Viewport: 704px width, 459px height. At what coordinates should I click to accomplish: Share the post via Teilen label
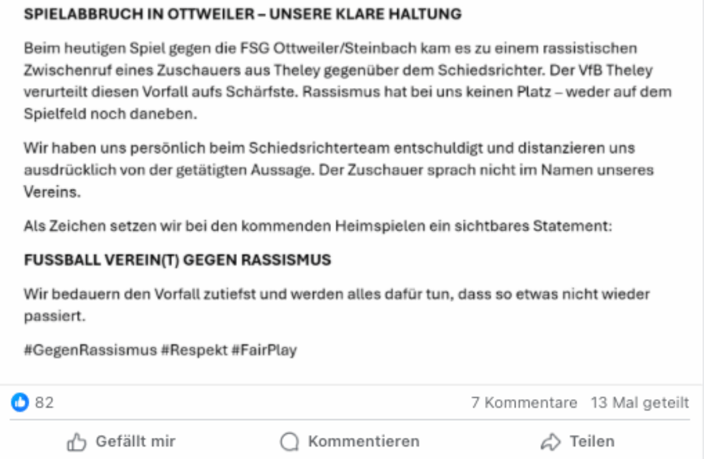(x=592, y=441)
